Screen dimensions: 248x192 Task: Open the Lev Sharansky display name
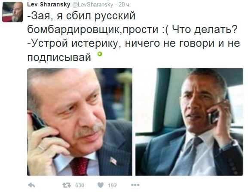click(49, 4)
